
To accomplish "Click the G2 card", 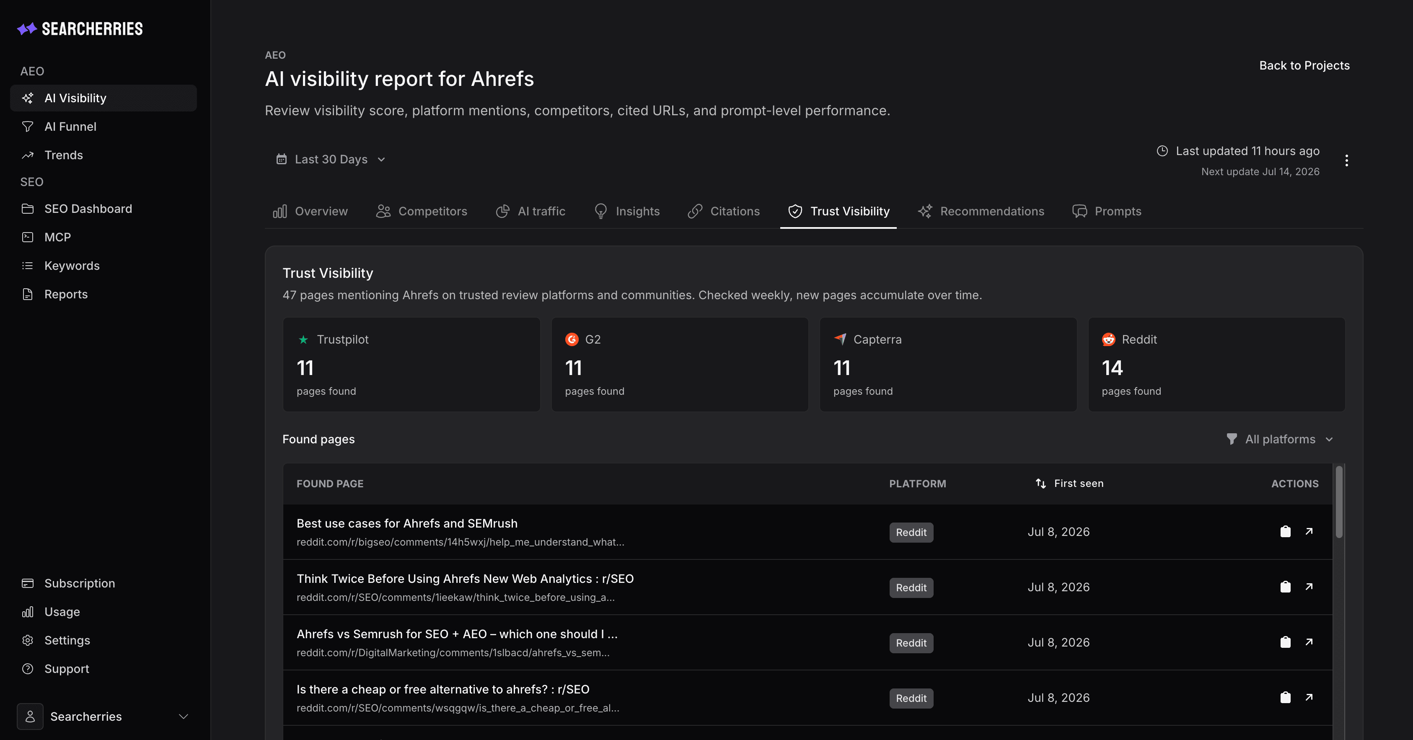I will (680, 364).
